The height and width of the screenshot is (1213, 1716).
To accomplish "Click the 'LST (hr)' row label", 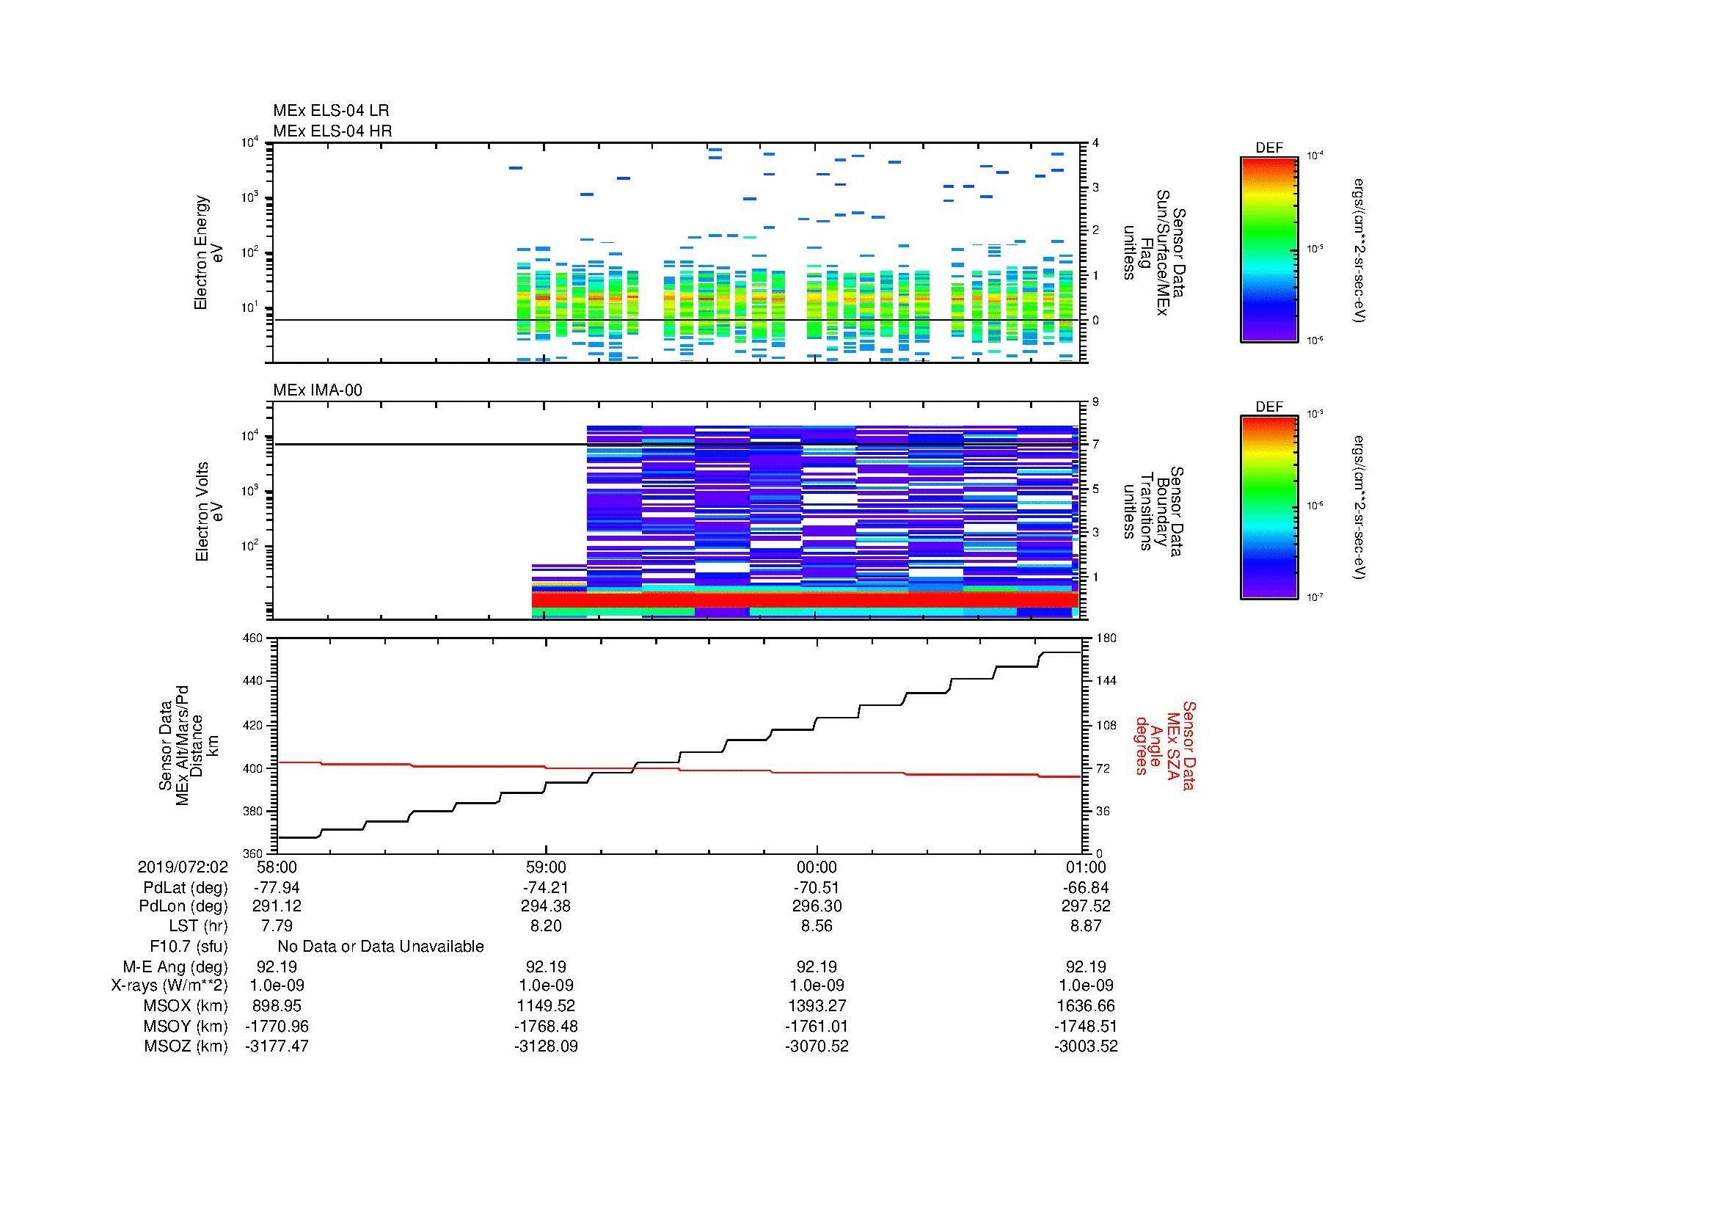I will [198, 926].
